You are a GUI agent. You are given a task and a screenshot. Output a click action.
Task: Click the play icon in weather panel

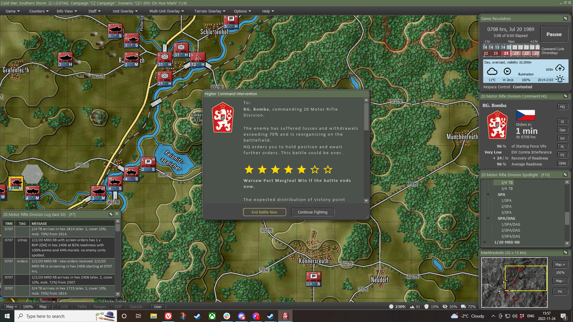(x=508, y=71)
